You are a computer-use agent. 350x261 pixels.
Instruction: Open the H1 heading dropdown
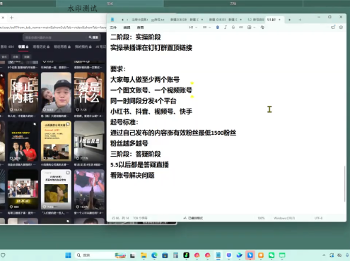pyautogui.click(x=193, y=28)
